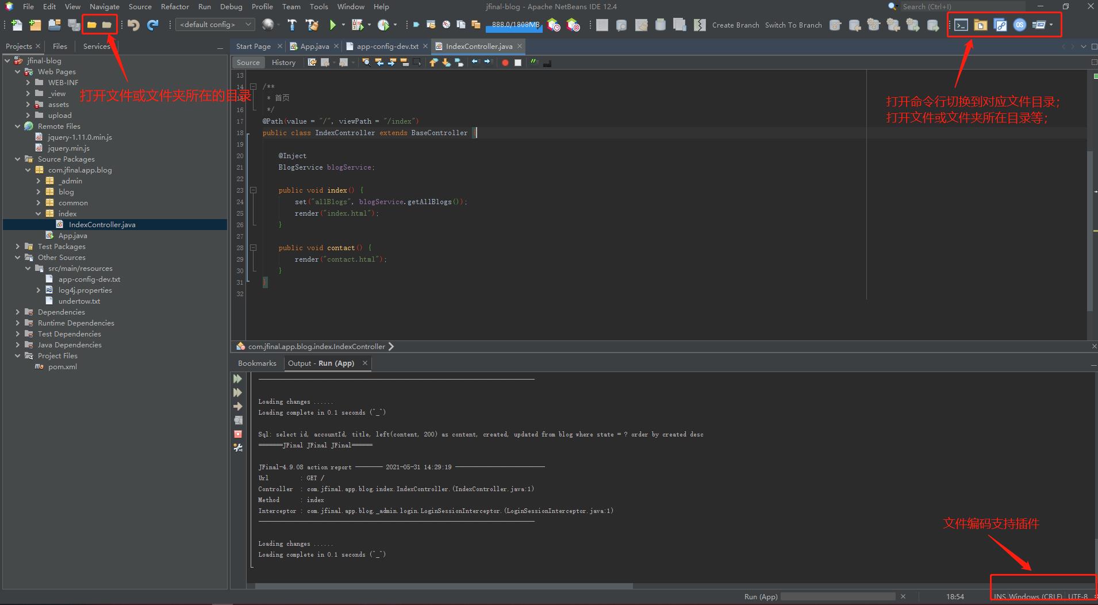Click the Undo arrow icon

click(133, 25)
